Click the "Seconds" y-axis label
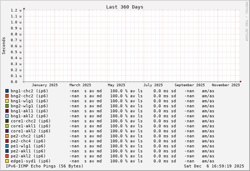The height and width of the screenshot is (171, 250). click(x=4, y=45)
